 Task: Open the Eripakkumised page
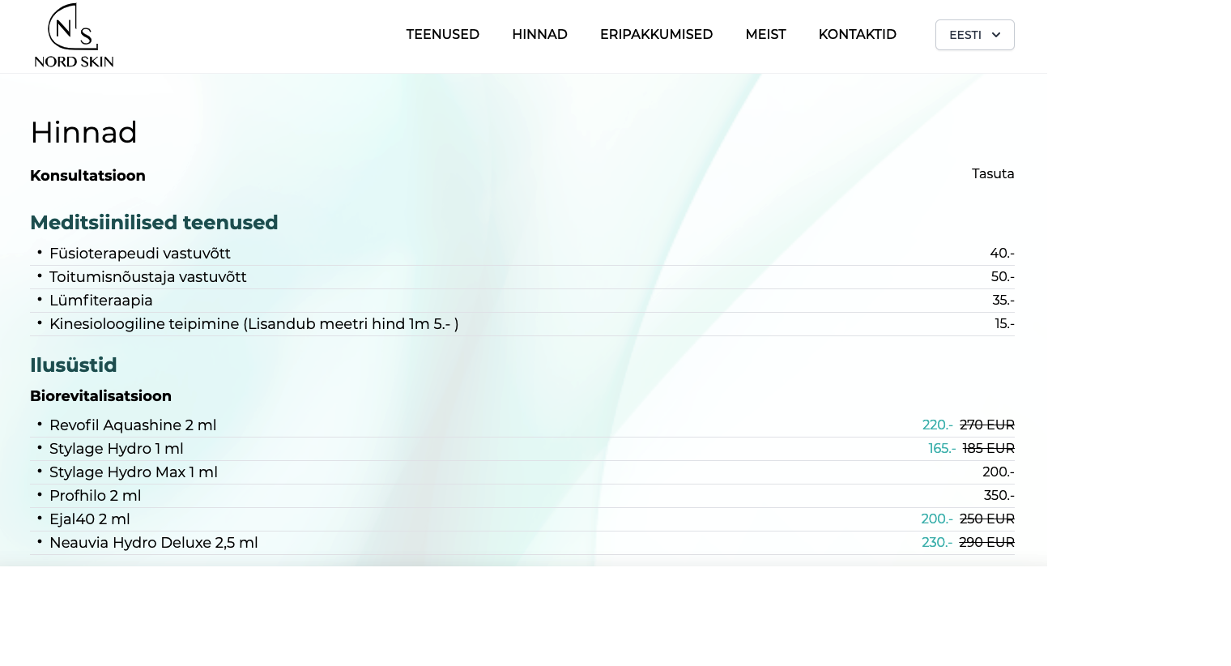656,35
